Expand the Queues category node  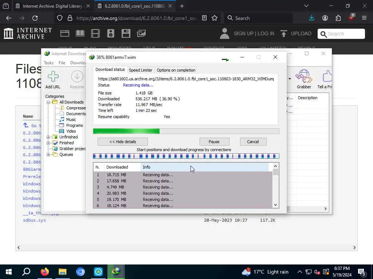tap(48, 155)
